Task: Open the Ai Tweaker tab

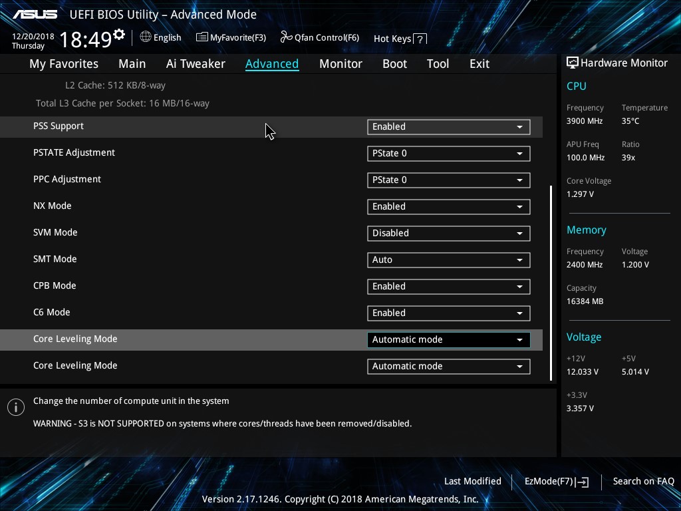Action: coord(196,64)
